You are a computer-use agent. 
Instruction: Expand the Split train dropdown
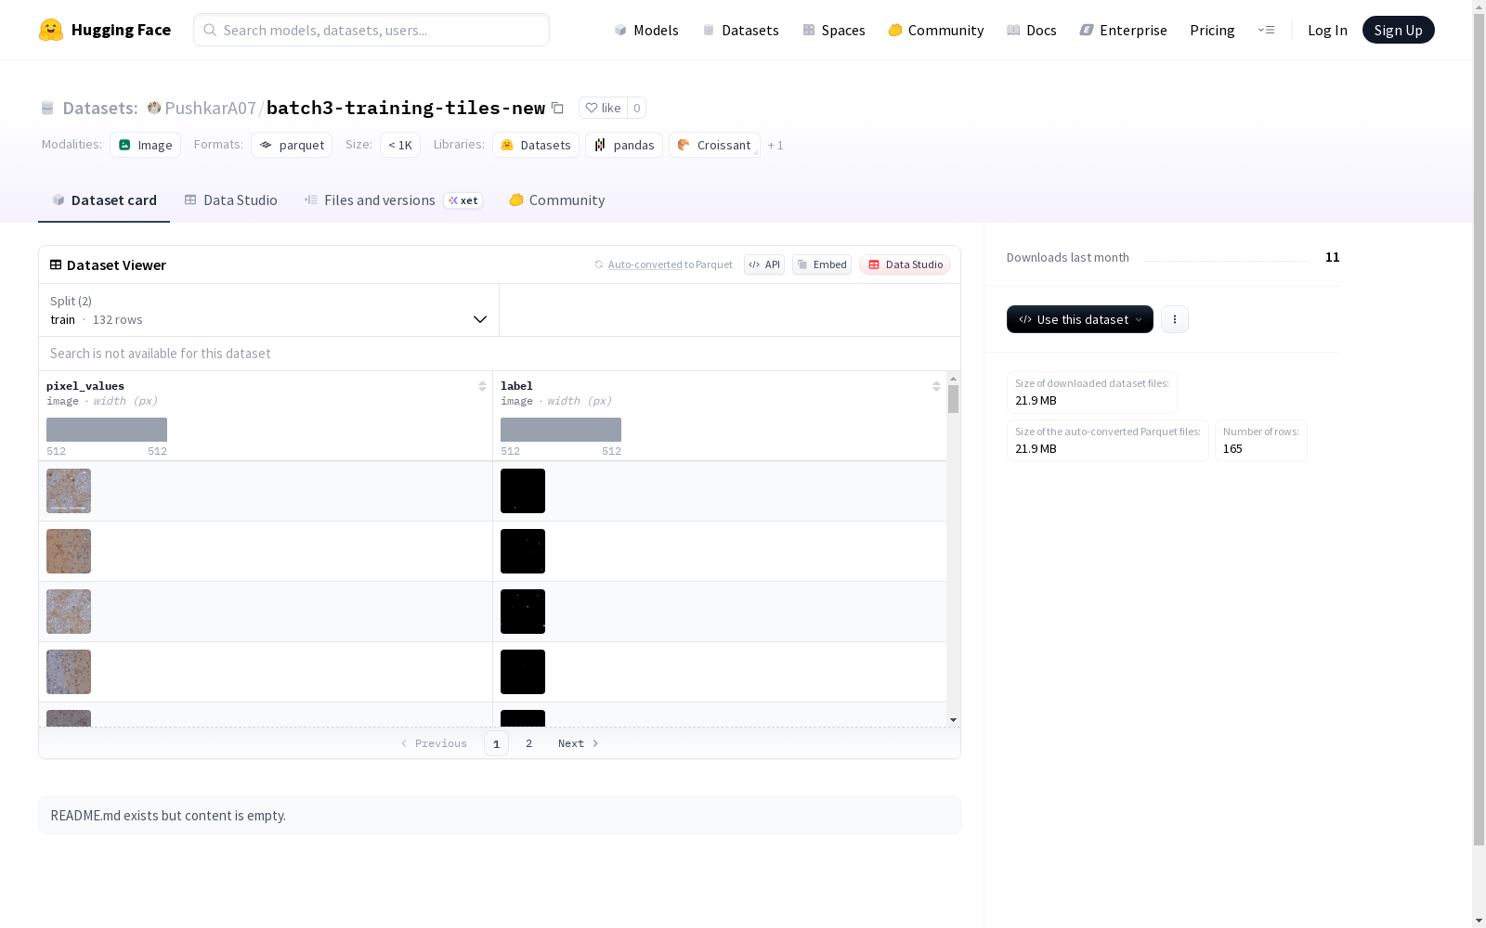(x=269, y=310)
